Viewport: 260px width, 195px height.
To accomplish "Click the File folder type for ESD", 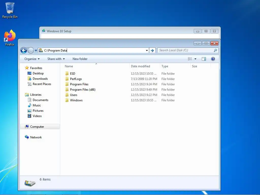I will tap(168, 73).
